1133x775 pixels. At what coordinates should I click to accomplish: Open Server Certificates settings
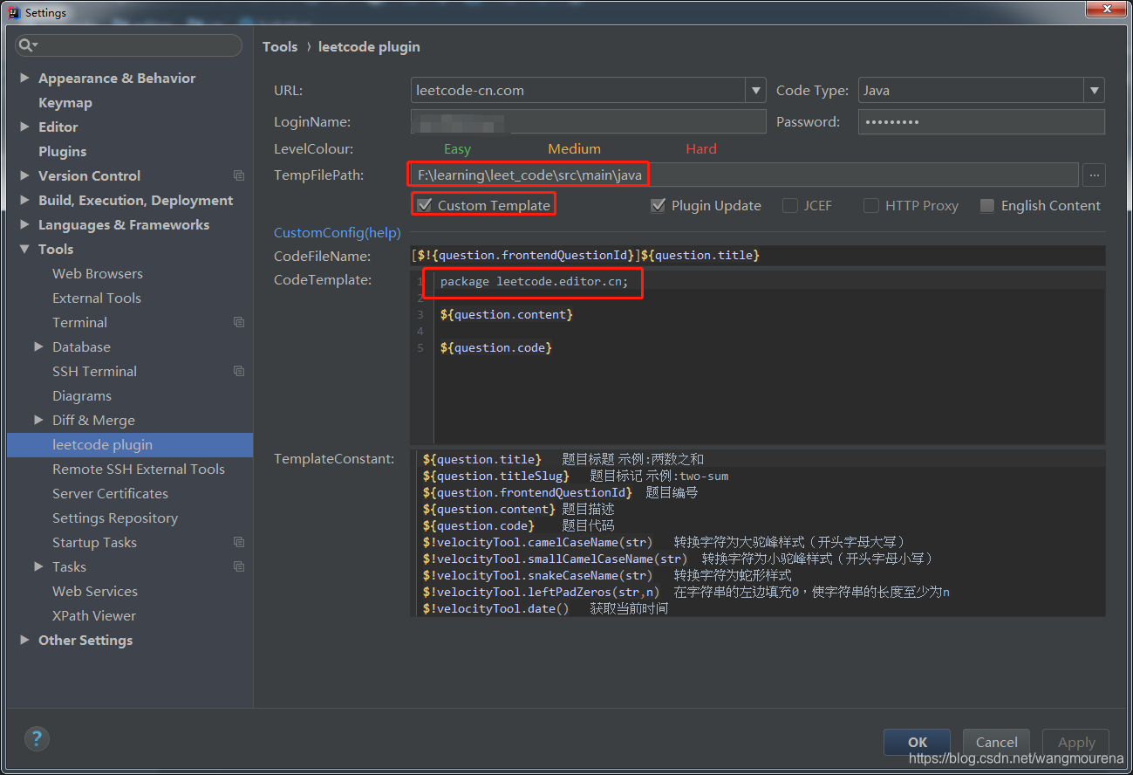[x=111, y=493]
